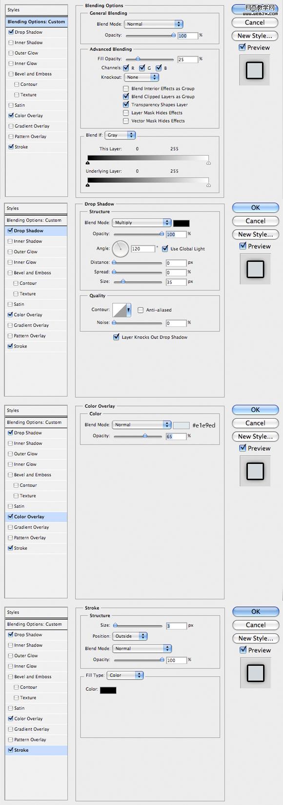The width and height of the screenshot is (283, 805).
Task: Click the white This Layer slider handle
Action: (x=208, y=163)
